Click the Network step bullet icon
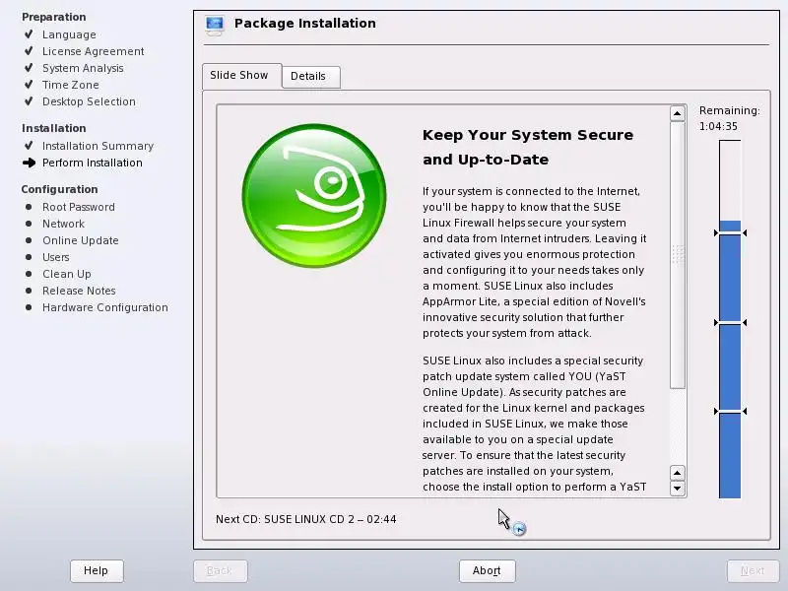The image size is (788, 591). click(x=29, y=224)
